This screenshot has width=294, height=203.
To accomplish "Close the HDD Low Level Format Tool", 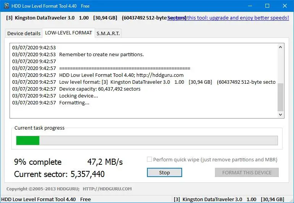I will [284, 6].
